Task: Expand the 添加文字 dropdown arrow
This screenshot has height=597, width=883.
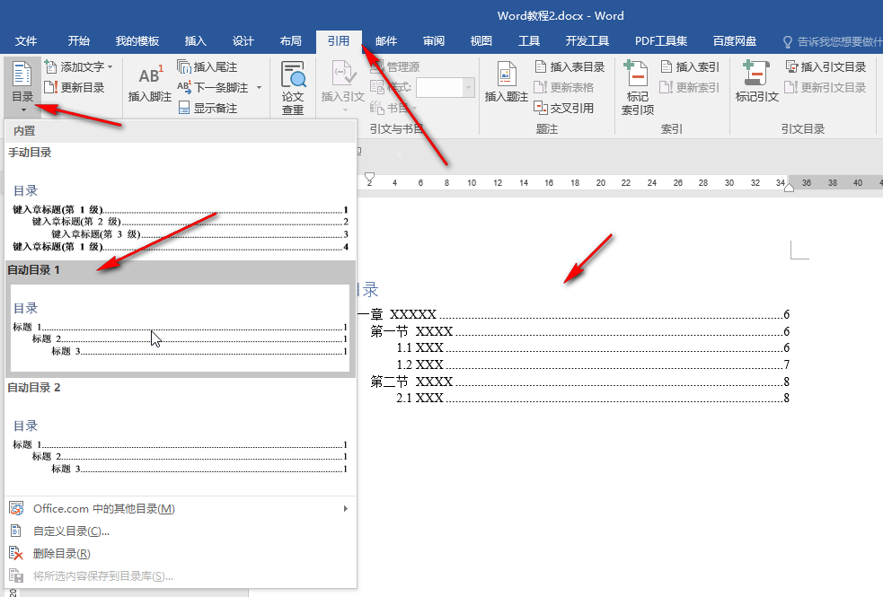Action: 110,67
